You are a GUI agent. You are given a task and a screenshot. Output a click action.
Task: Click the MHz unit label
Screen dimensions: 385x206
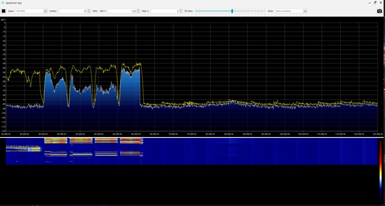pos(95,11)
